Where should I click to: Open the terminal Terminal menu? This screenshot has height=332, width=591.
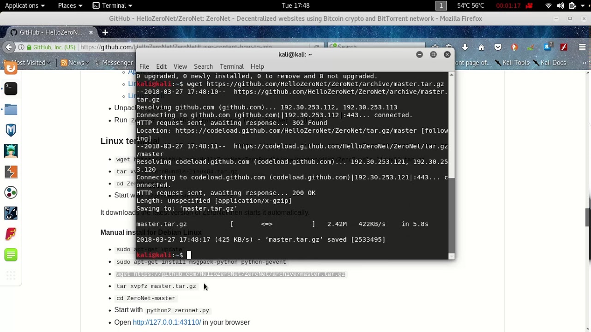click(232, 66)
